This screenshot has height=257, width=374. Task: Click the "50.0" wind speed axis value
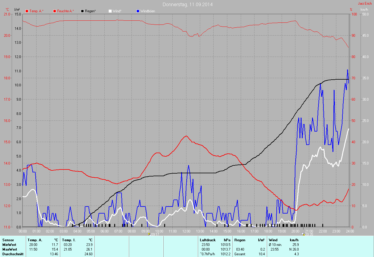pyautogui.click(x=366, y=14)
